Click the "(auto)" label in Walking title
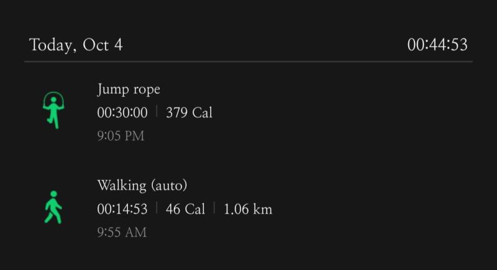 coord(169,186)
